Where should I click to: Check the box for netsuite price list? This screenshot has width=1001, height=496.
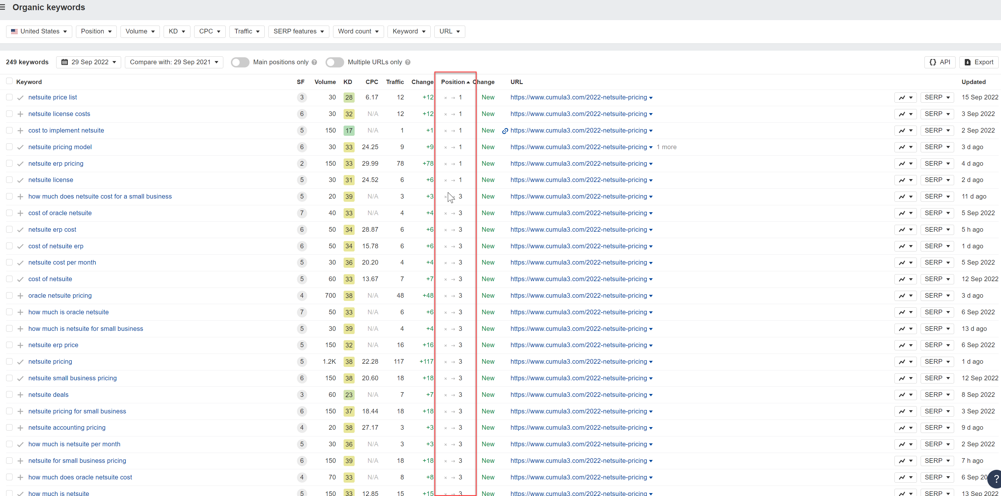pos(9,97)
